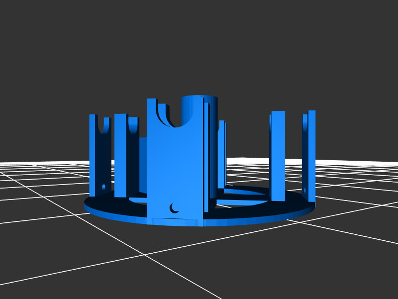Select the large front panel face
The height and width of the screenshot is (299, 398).
[175, 164]
